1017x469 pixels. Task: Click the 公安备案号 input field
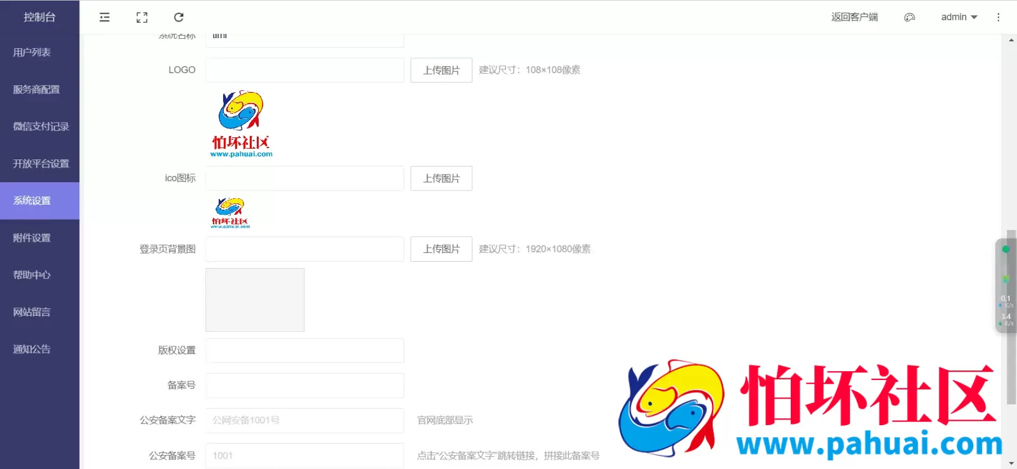304,455
